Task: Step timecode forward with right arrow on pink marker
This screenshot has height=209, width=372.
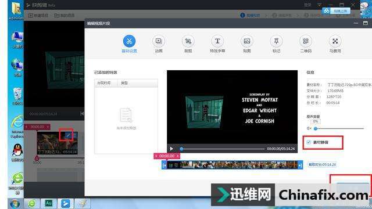Action: (178, 156)
